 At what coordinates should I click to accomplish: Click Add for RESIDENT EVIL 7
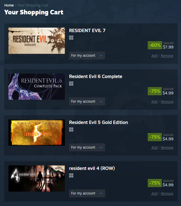click(154, 56)
